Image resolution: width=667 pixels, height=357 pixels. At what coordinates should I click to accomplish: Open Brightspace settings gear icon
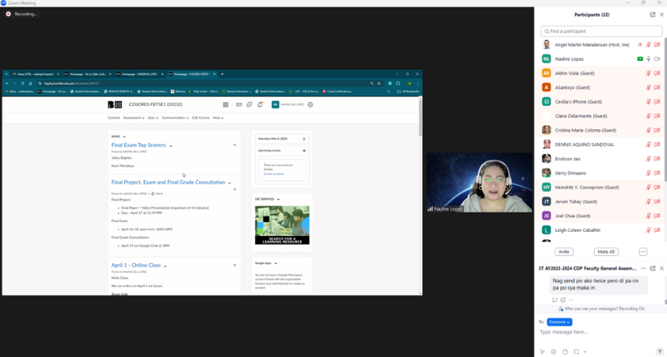(311, 104)
